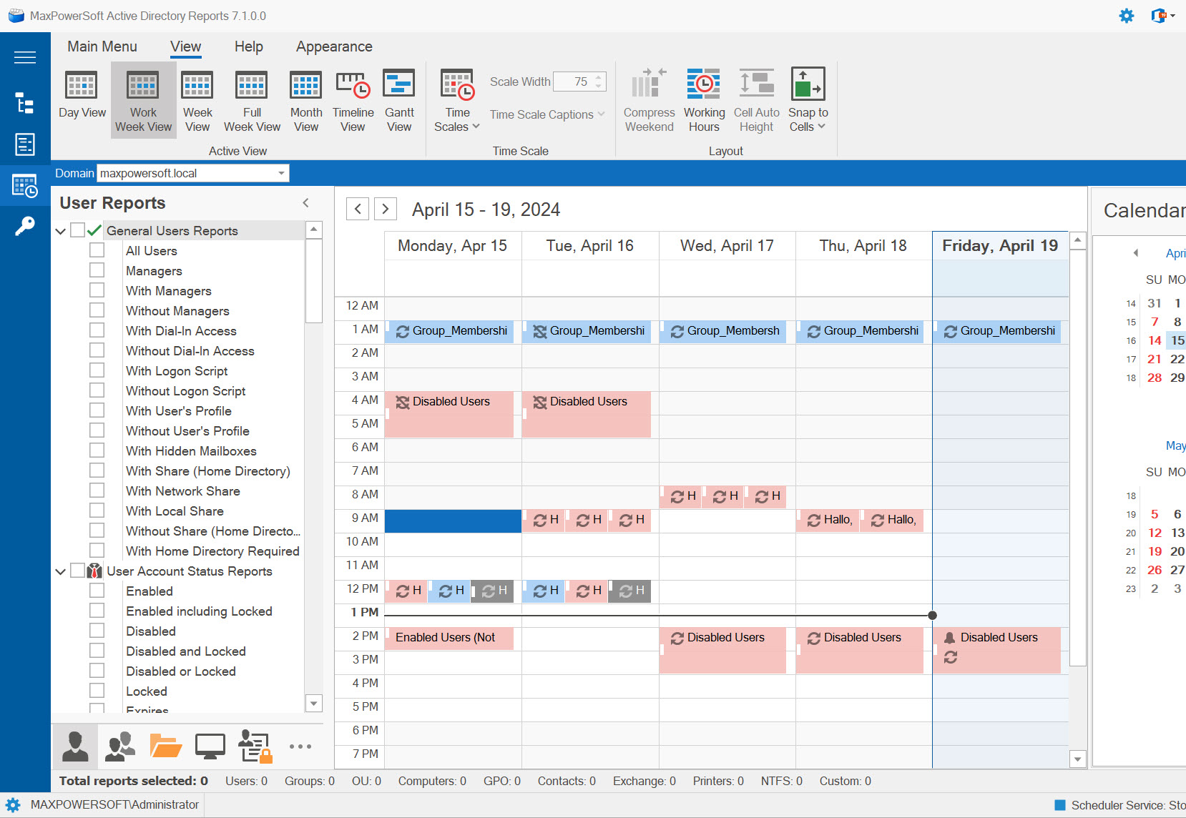The width and height of the screenshot is (1186, 818).
Task: Go to previous week in calendar
Action: (x=358, y=209)
